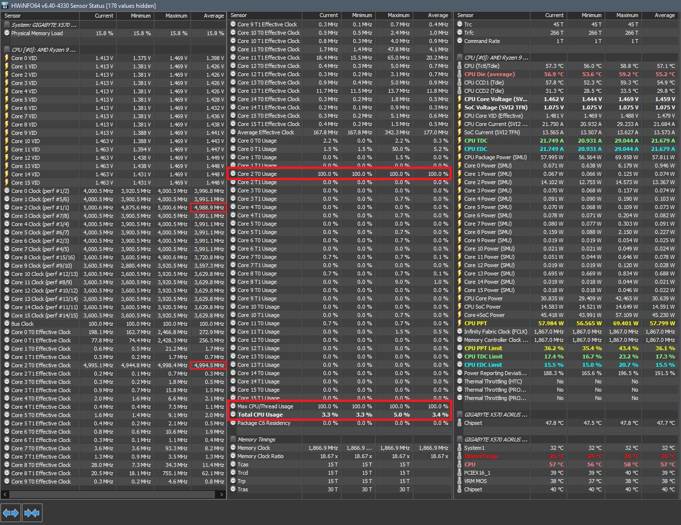Click the right arrow of the horizontal scrollbar
The image size is (681, 525).
point(222,494)
